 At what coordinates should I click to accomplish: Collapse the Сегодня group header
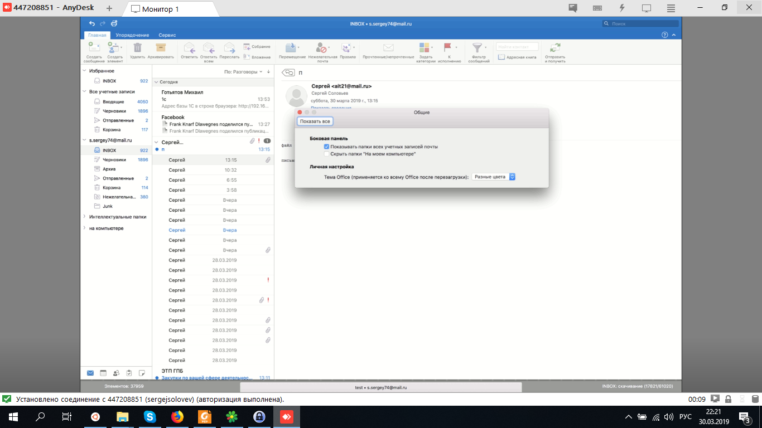pos(156,81)
